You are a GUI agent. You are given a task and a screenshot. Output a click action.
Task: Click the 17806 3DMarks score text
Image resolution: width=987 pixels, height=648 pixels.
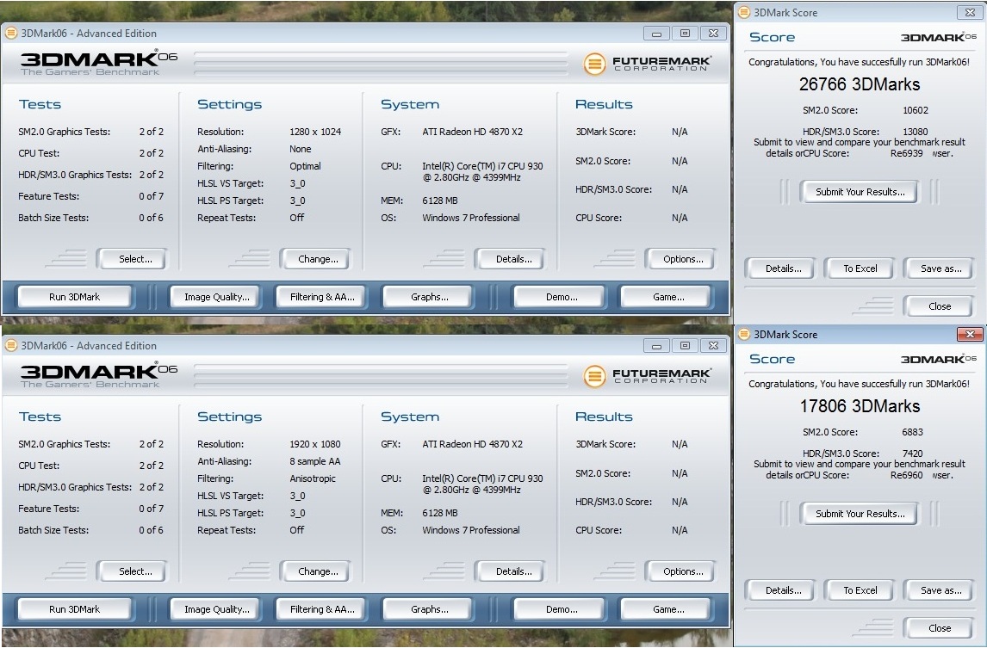point(860,406)
